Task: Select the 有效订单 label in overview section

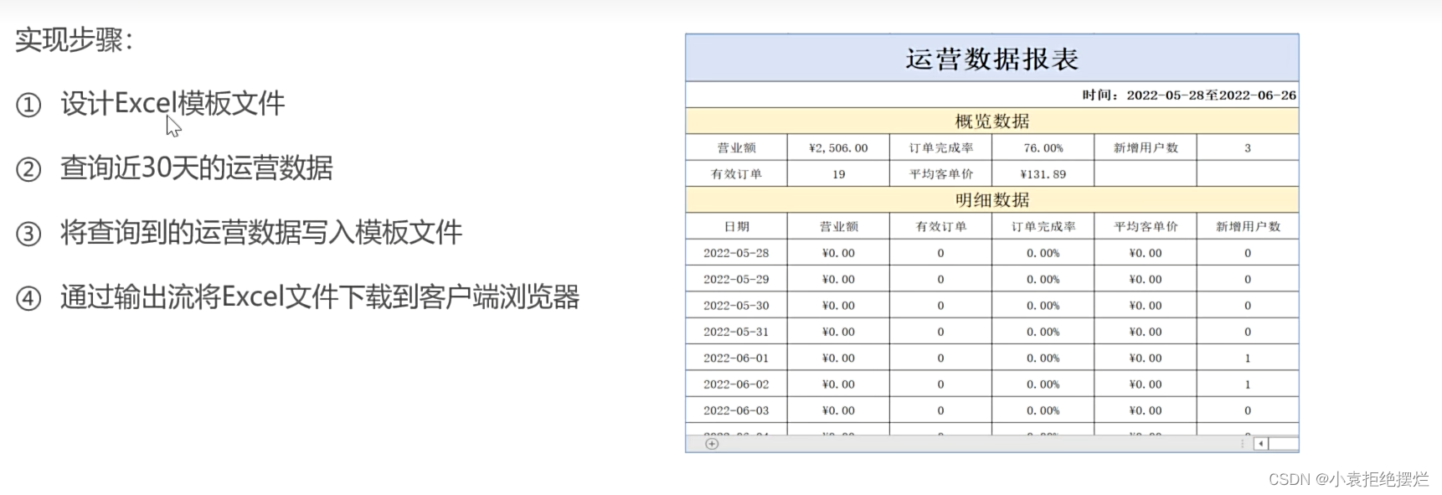Action: tap(737, 173)
